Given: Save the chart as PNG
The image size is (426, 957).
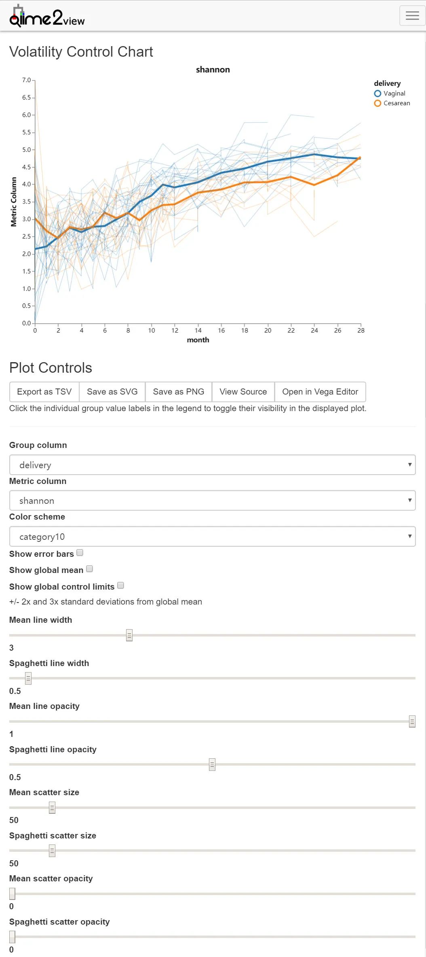Looking at the screenshot, I should [x=179, y=392].
